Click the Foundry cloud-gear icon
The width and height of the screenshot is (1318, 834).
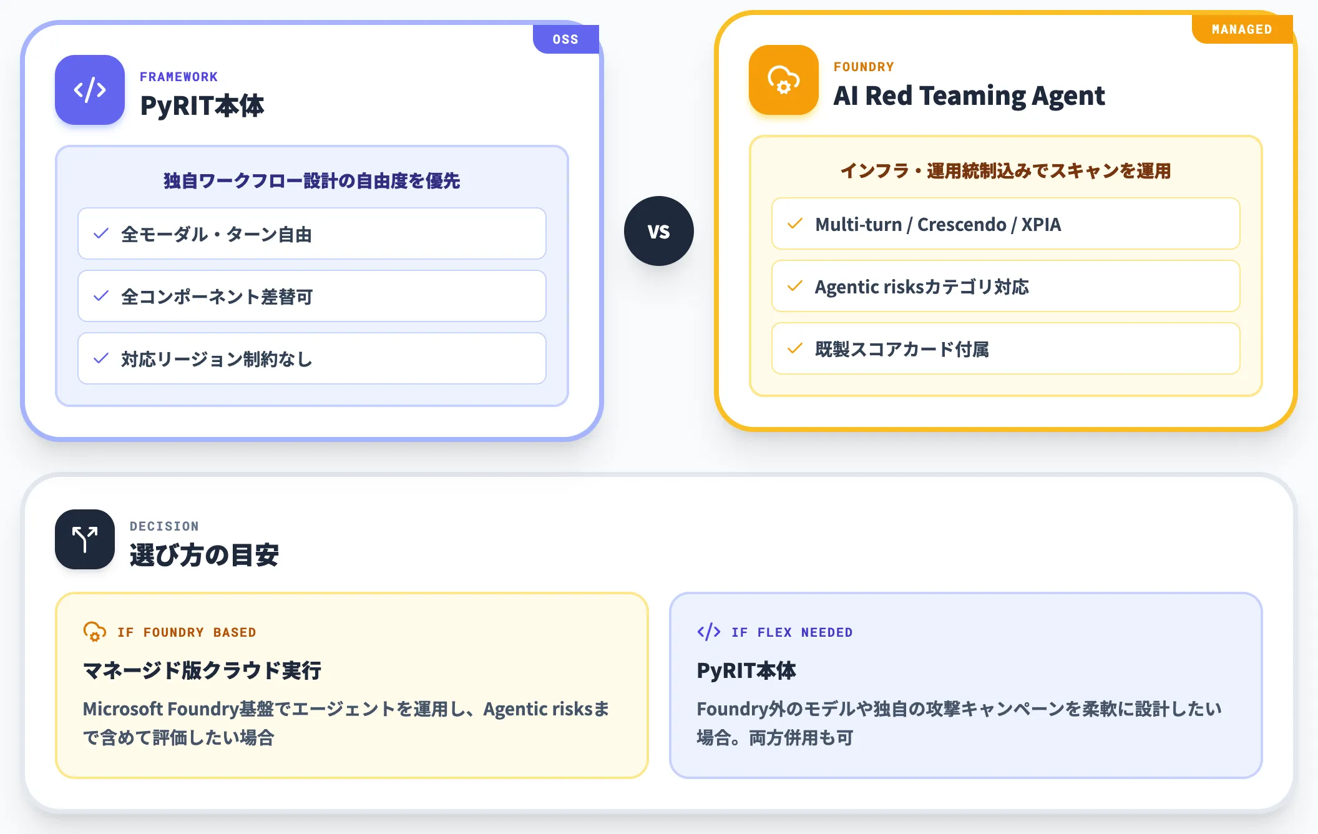point(784,80)
